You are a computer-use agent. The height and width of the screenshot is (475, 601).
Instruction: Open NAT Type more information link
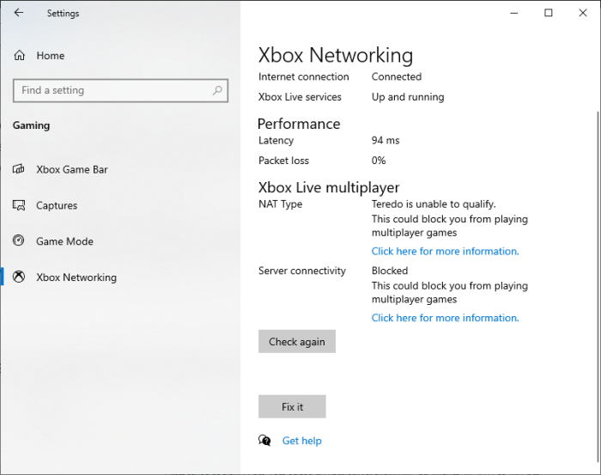(x=445, y=251)
